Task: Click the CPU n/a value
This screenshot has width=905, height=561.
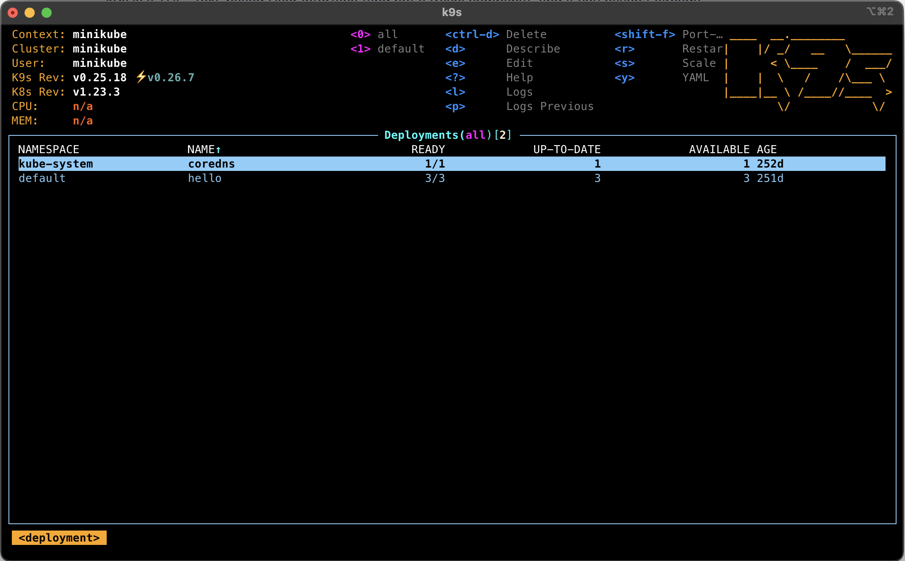Action: [83, 106]
